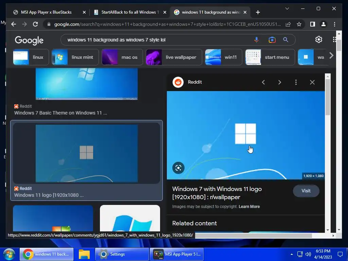
Task: Open the notification center icon
Action: (x=340, y=254)
